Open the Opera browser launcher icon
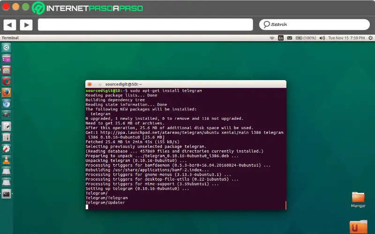 6,81
